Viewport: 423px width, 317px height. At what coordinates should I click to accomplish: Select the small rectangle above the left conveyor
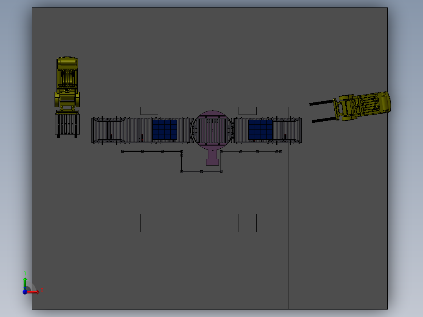click(x=149, y=111)
